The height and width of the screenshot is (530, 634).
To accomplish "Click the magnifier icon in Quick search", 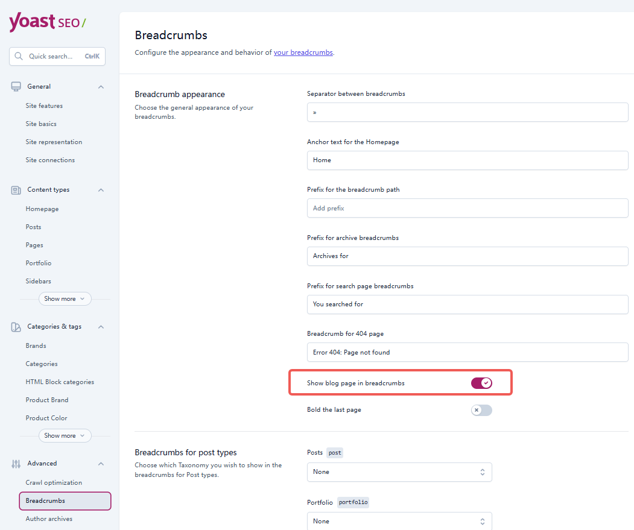I will click(18, 55).
